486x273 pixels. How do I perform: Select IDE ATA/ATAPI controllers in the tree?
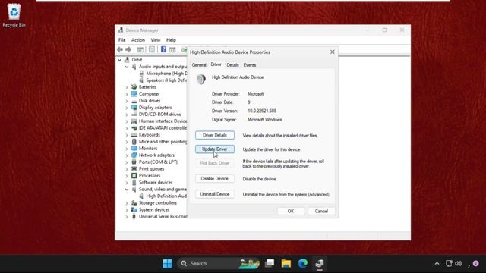(163, 128)
